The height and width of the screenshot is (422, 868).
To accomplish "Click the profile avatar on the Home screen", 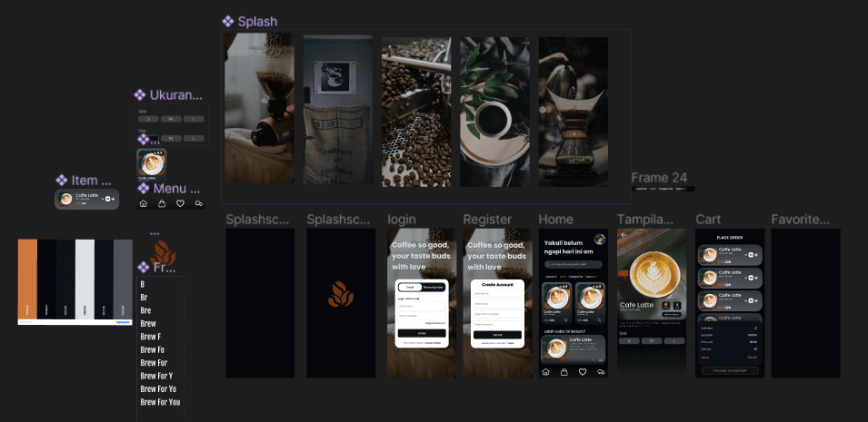I will coord(600,239).
